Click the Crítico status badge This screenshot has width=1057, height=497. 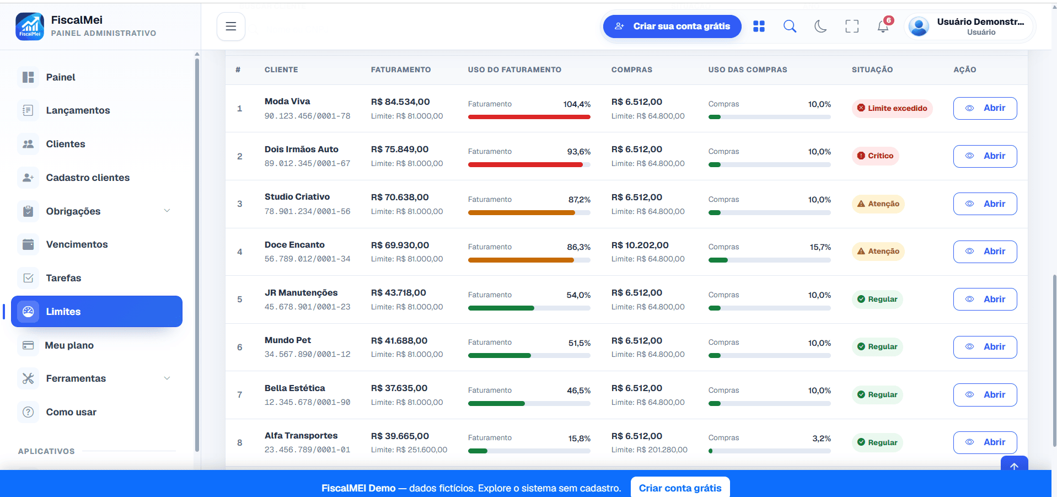coord(875,156)
